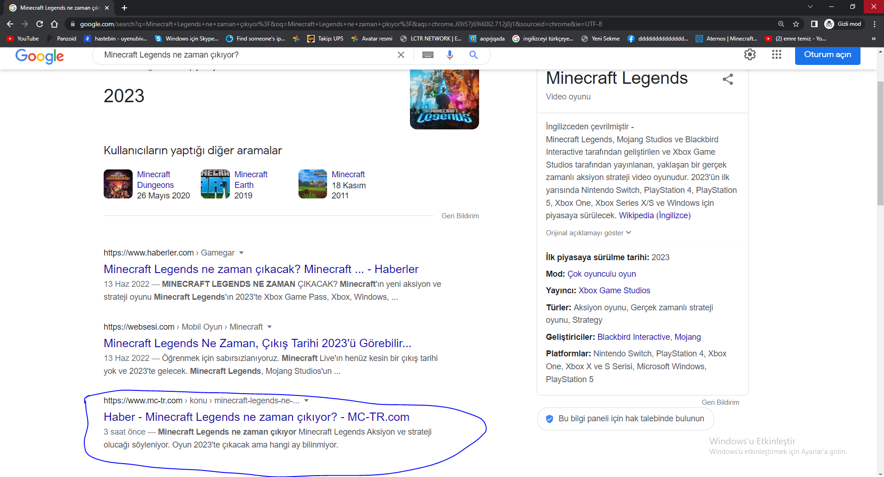The width and height of the screenshot is (884, 477).
Task: Click the Minecraft Dungeons thumbnail
Action: coord(118,184)
